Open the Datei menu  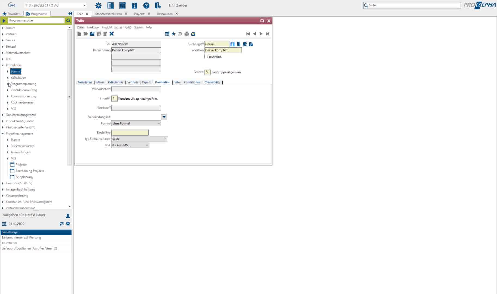[81, 27]
